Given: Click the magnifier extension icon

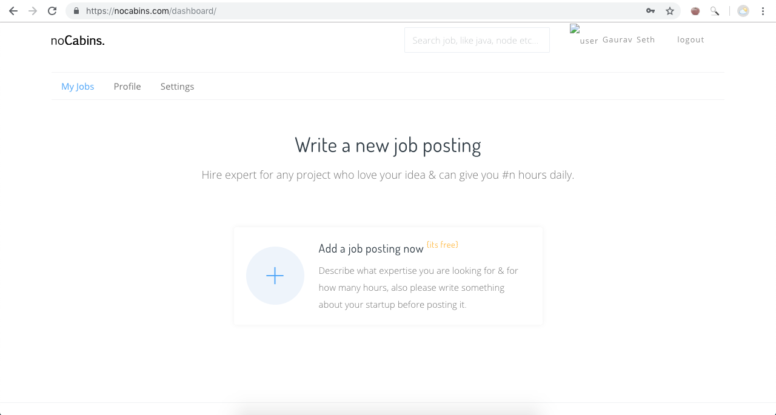Looking at the screenshot, I should point(715,11).
